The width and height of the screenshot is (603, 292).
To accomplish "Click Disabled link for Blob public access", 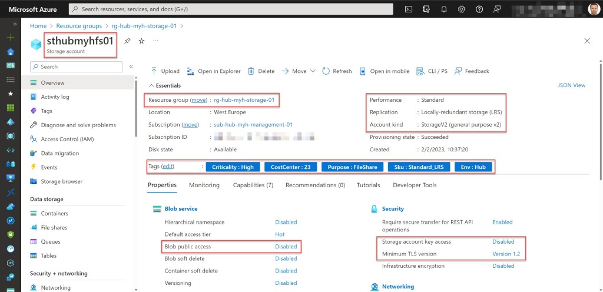I will click(x=286, y=247).
